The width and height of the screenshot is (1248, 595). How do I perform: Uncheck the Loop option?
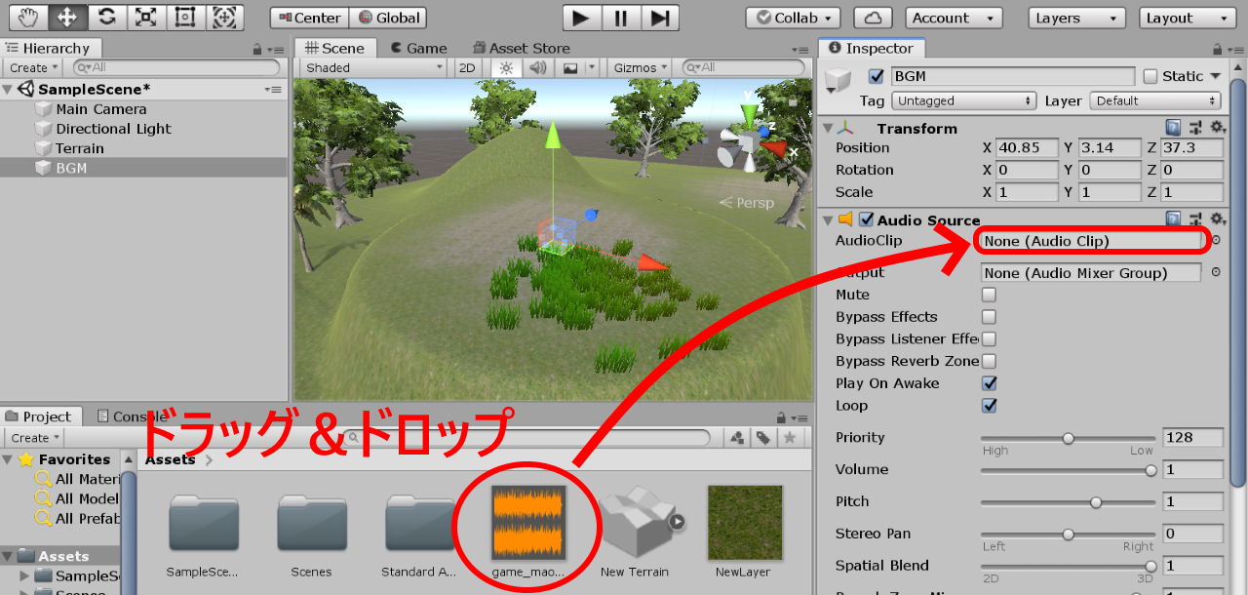pos(989,405)
